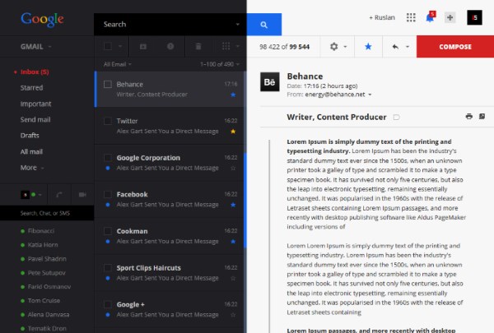
Task: Toggle star on Google Corporation email
Action: [233, 168]
